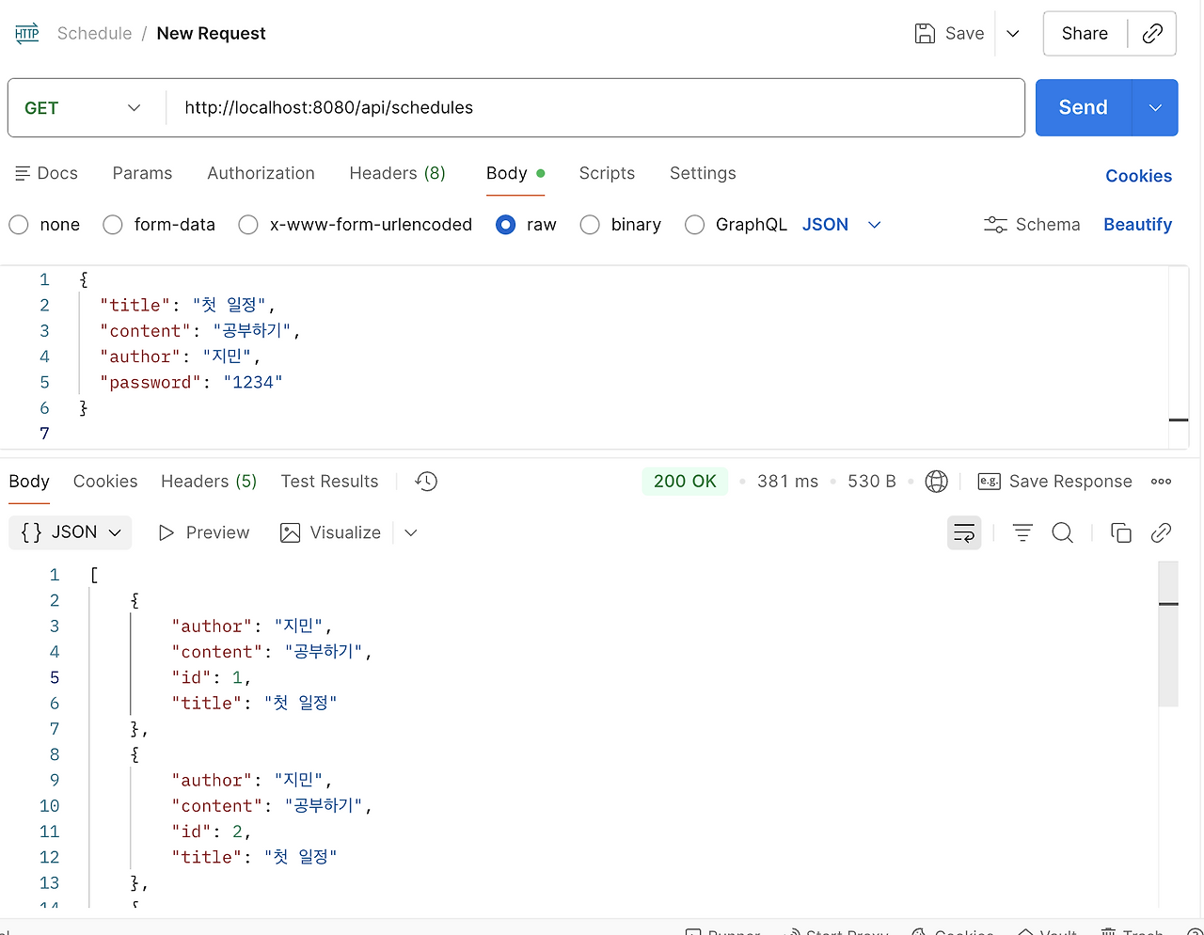The width and height of the screenshot is (1204, 935).
Task: Click the blue Send button
Action: 1084,108
